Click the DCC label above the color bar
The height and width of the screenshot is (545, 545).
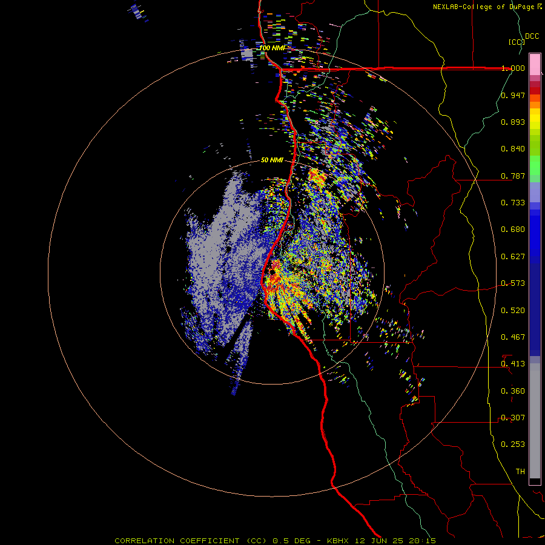[x=532, y=36]
